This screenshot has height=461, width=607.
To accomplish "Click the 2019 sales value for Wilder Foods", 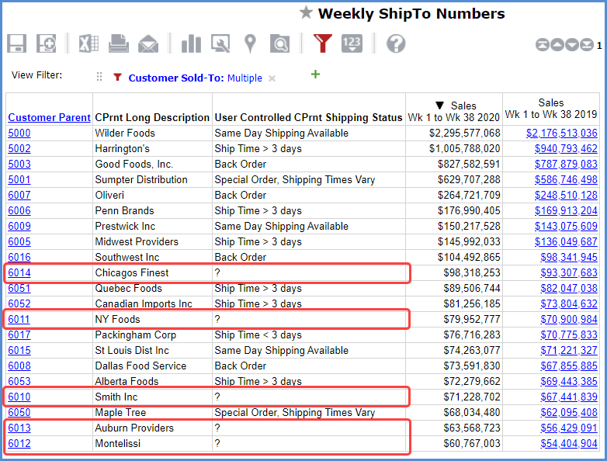I will point(562,133).
